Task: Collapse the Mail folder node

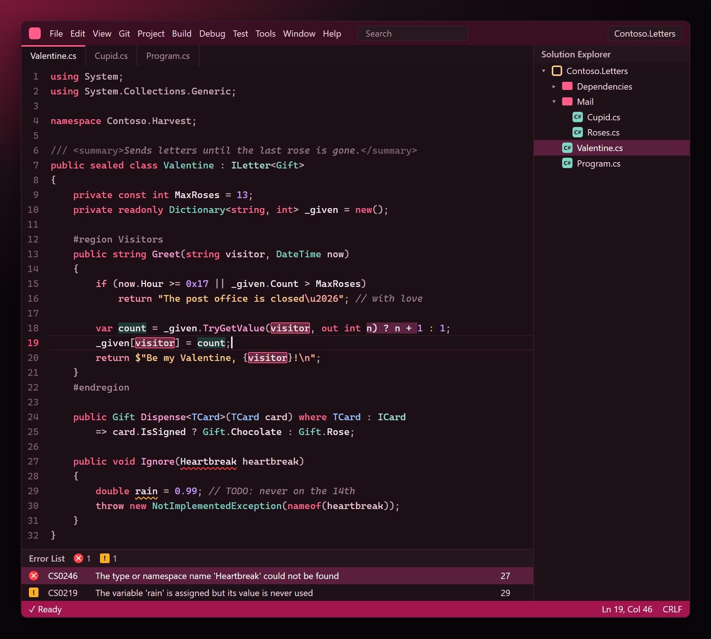Action: [x=554, y=101]
